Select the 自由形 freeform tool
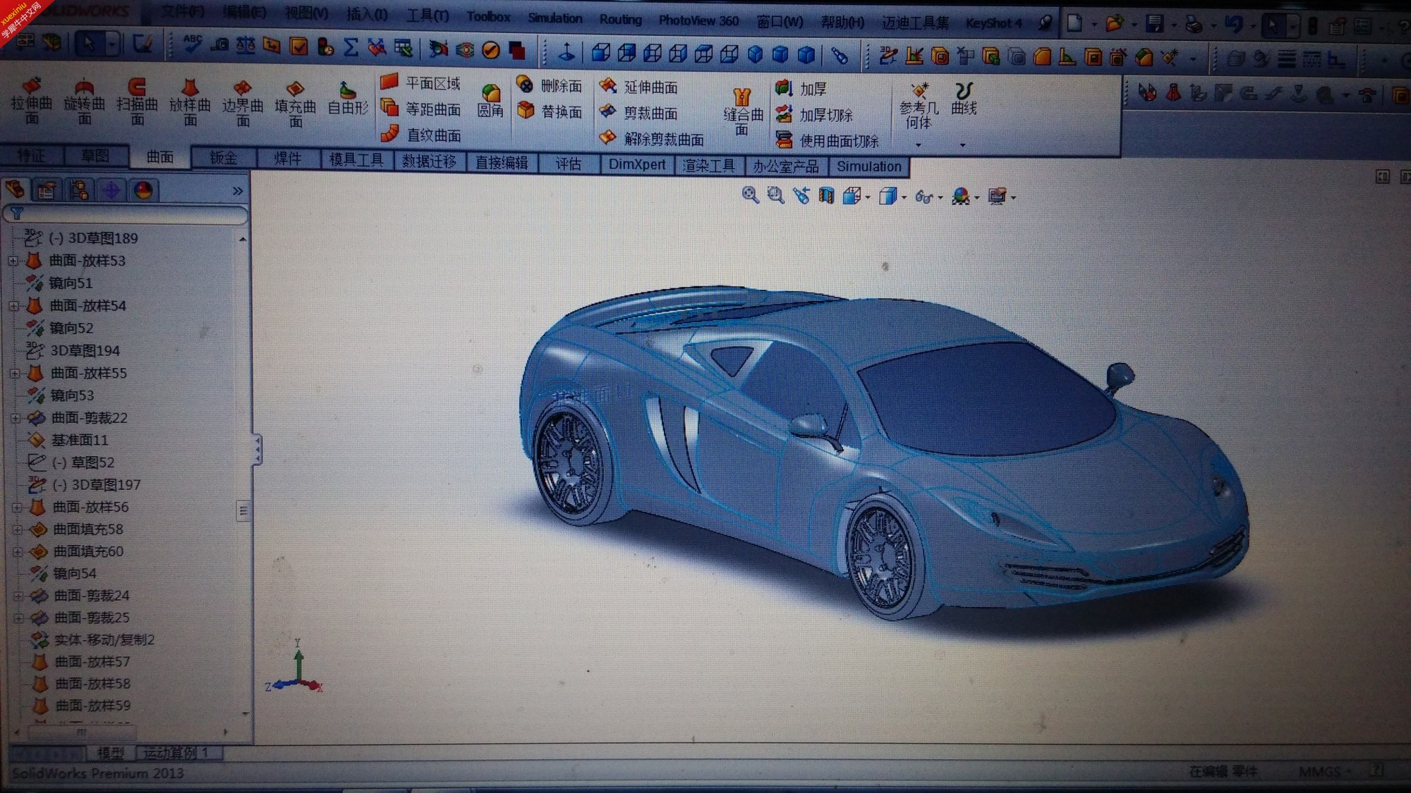 point(348,99)
